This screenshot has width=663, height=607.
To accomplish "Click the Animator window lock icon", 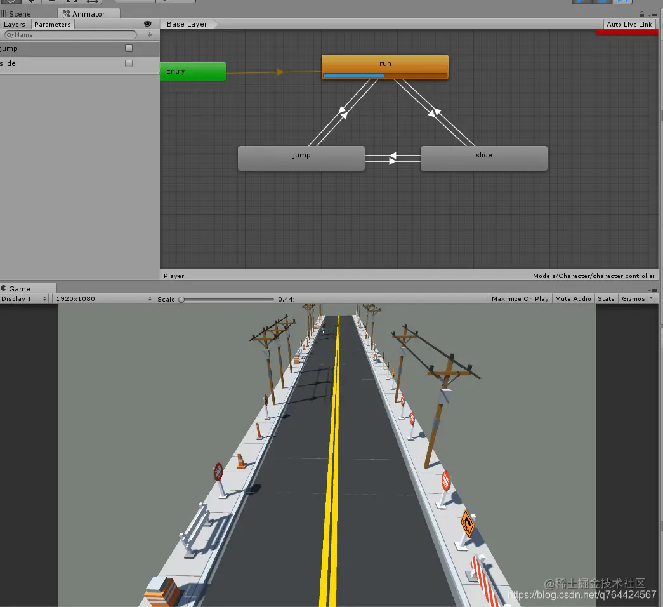I will [x=641, y=15].
